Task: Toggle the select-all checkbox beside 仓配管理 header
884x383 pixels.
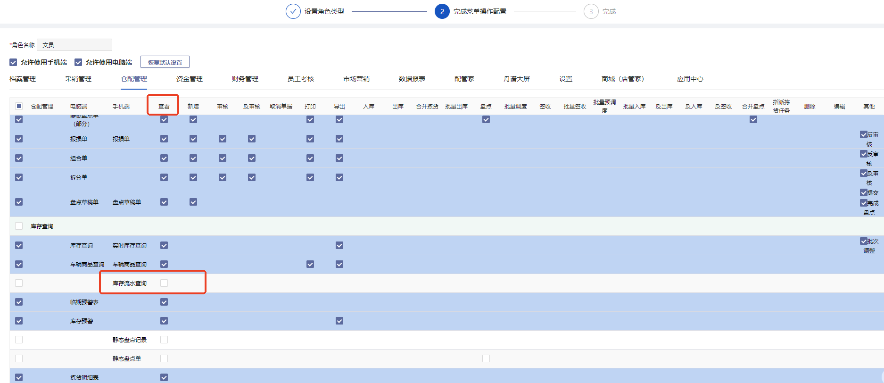Action: pyautogui.click(x=19, y=106)
